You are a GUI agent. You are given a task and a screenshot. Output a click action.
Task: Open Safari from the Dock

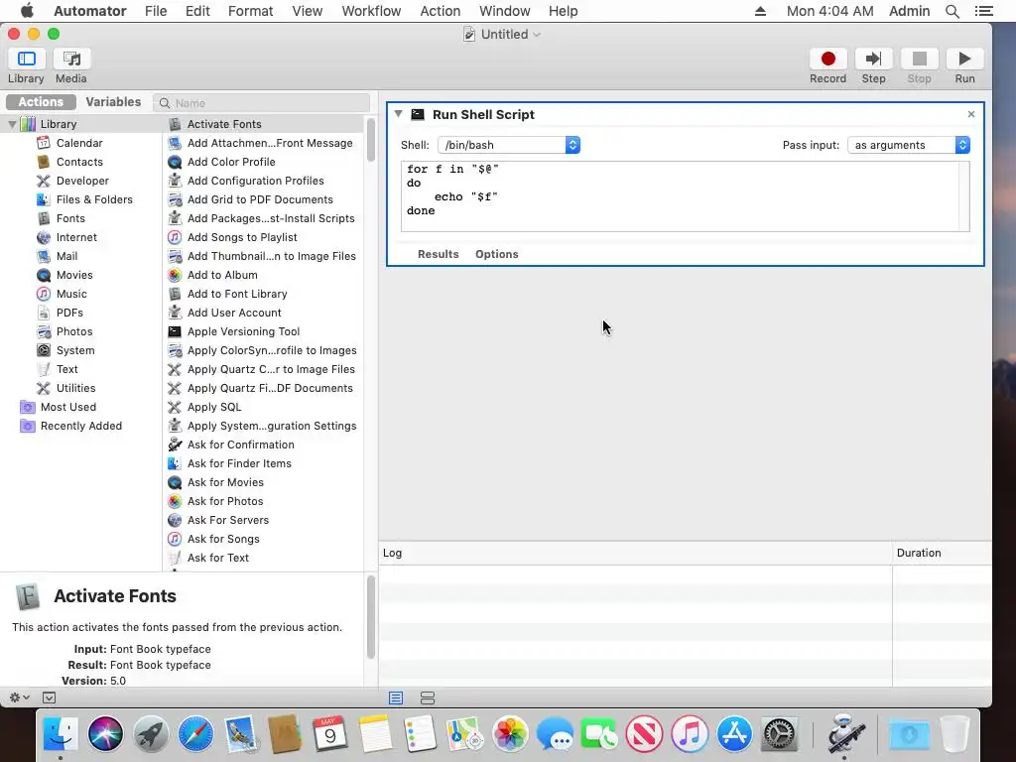coord(195,734)
